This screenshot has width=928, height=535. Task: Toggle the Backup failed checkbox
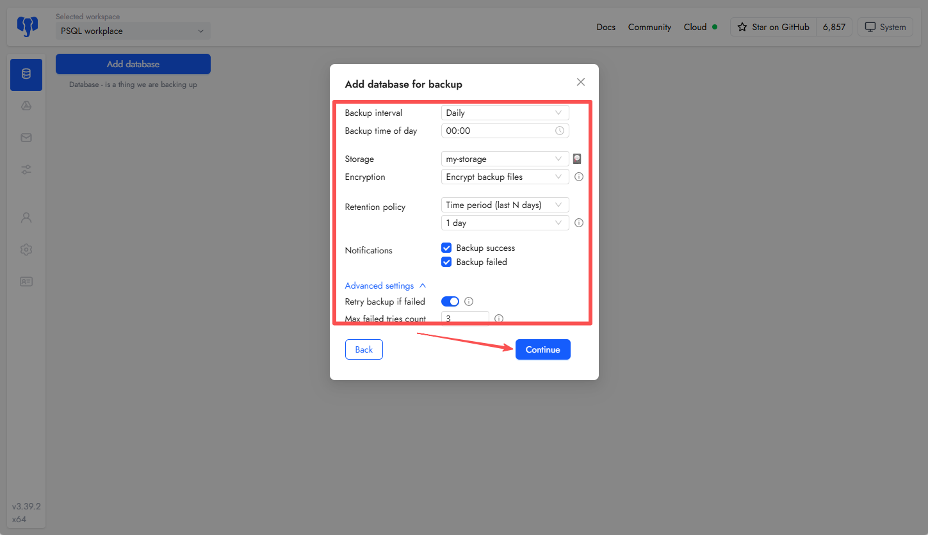(446, 262)
